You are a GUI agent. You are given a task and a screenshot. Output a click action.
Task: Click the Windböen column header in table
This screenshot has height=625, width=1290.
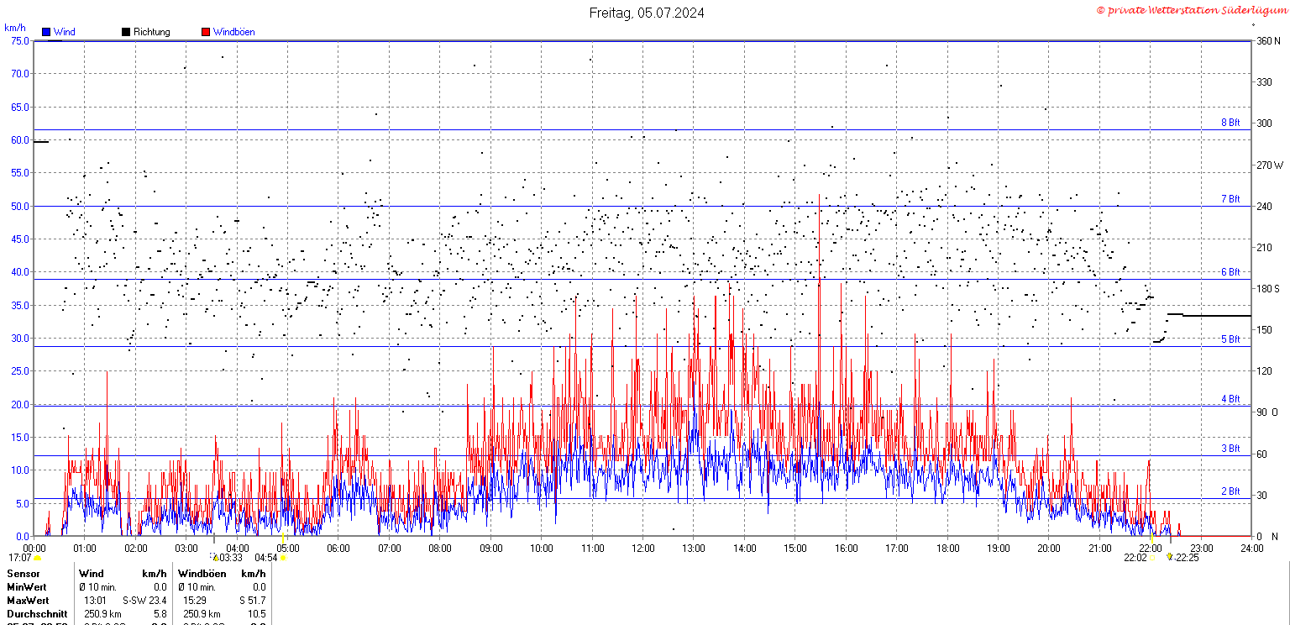tap(202, 573)
